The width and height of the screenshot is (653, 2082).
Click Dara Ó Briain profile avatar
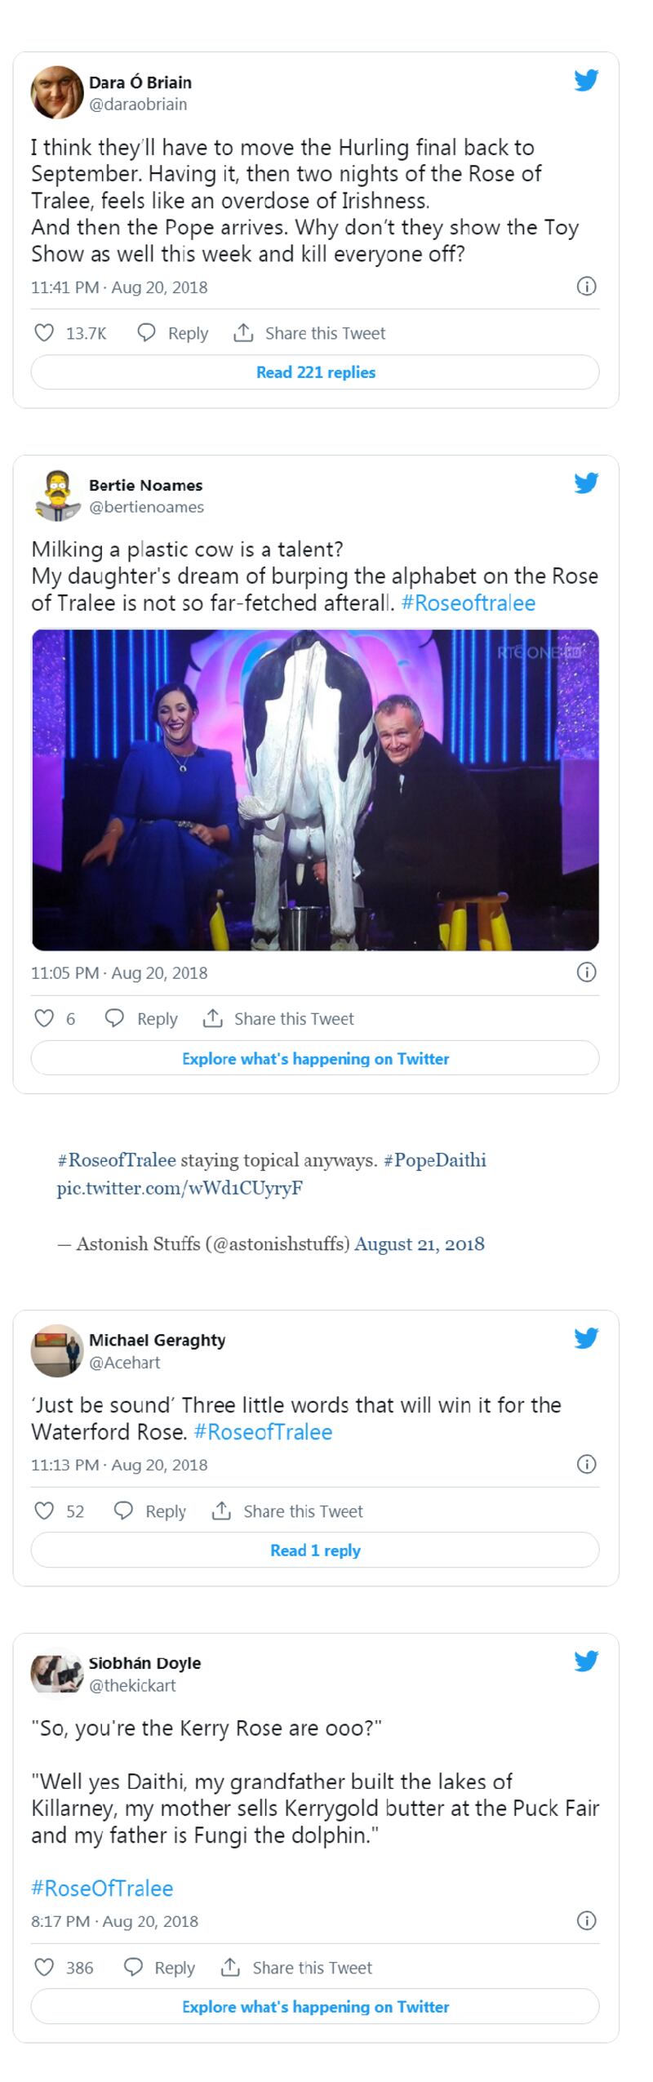tap(57, 92)
